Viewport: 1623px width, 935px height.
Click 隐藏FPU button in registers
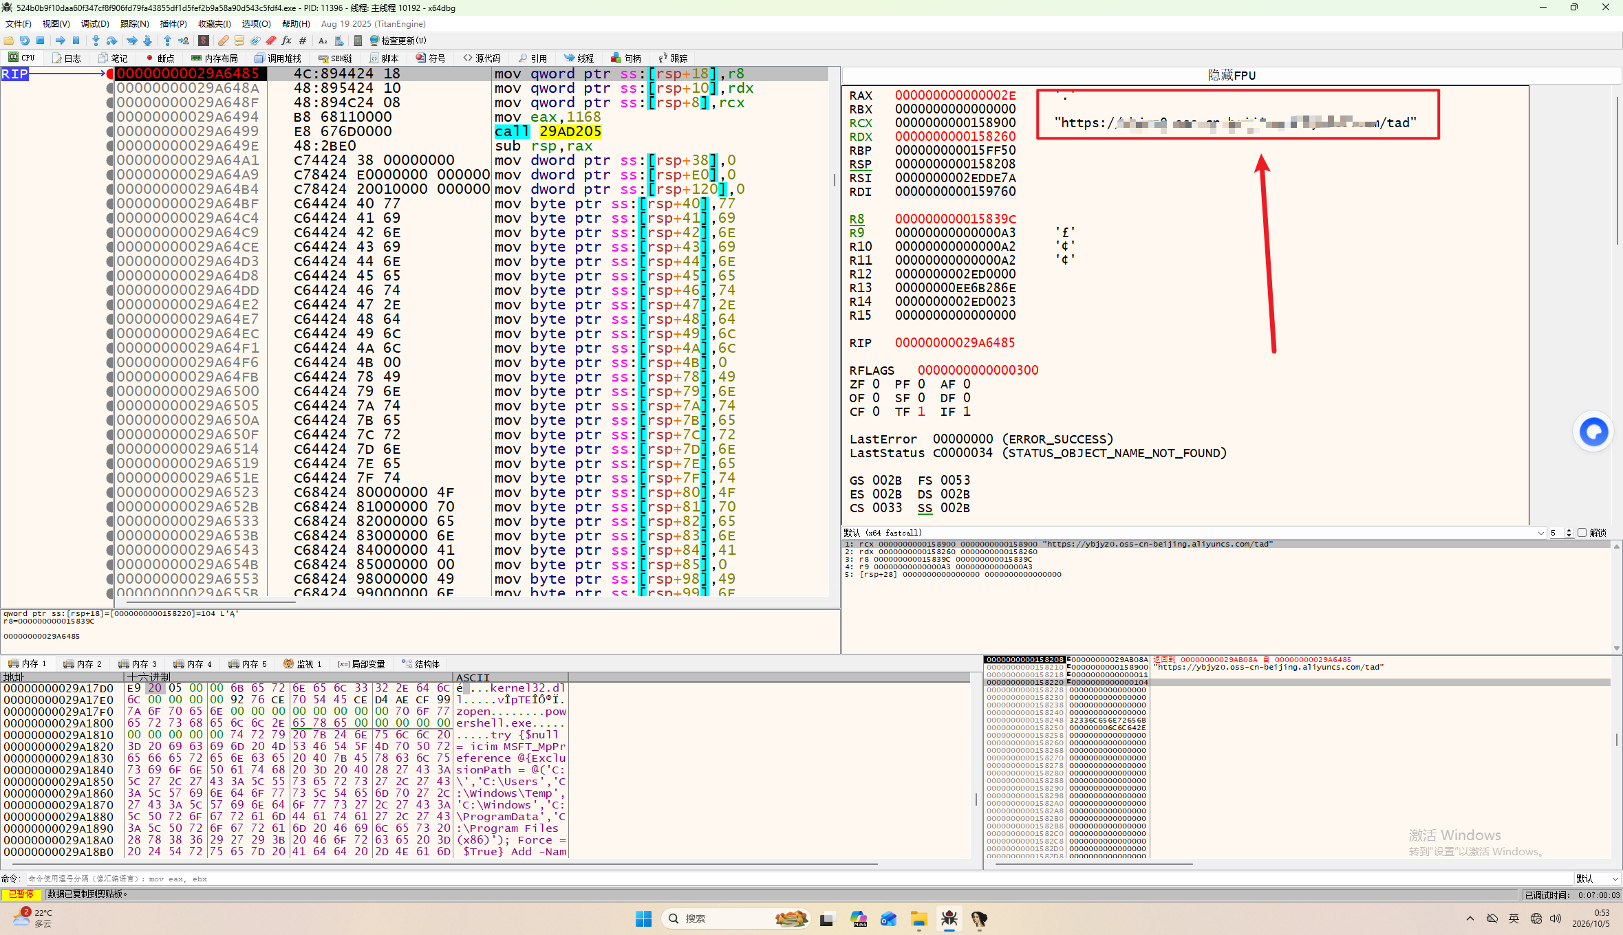pos(1231,76)
